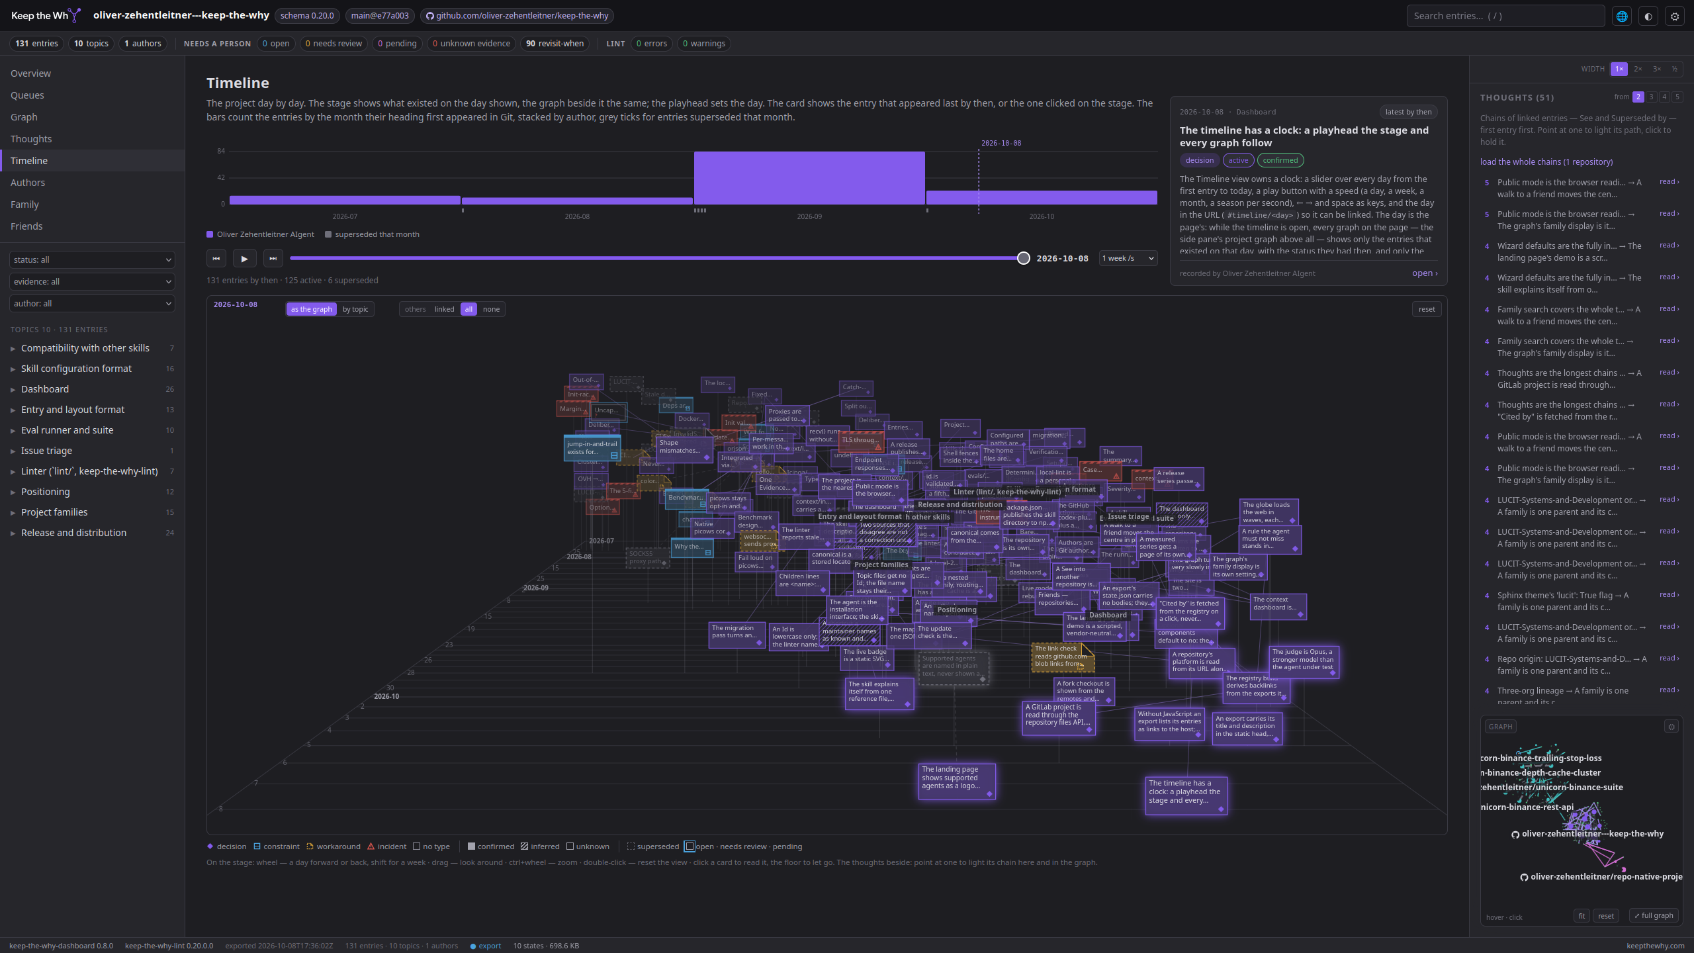The image size is (1694, 953).
Task: Click the day slider playhead handle
Action: [1024, 258]
